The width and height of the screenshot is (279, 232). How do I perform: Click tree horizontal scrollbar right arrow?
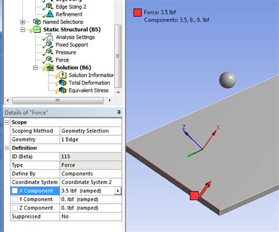pos(109,100)
